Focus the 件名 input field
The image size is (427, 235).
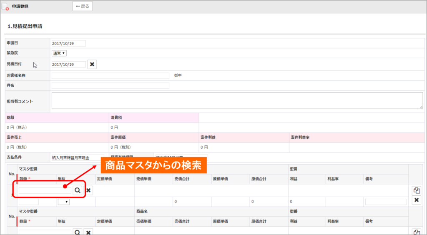pos(110,86)
